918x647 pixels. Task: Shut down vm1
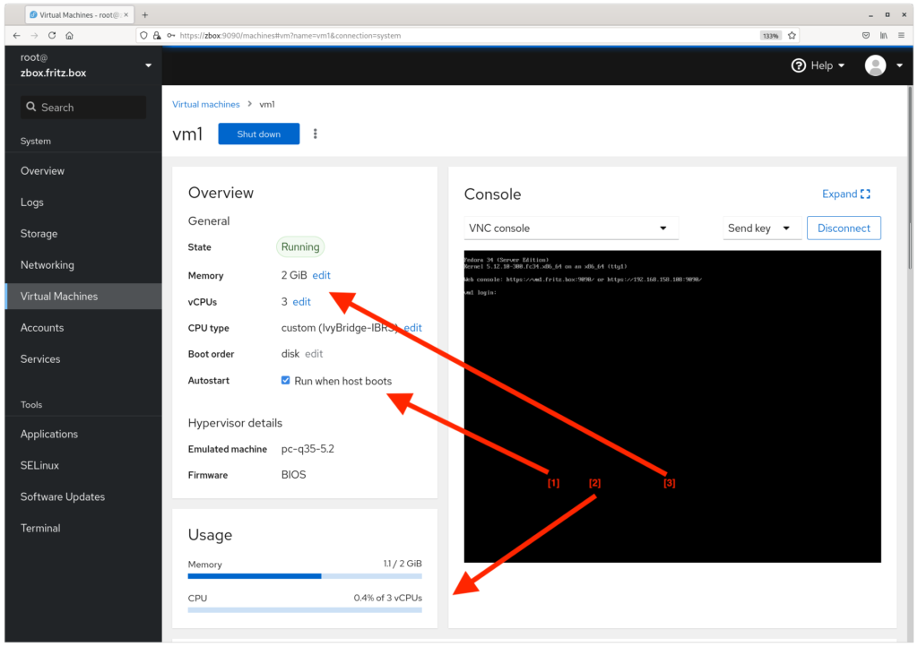[258, 134]
